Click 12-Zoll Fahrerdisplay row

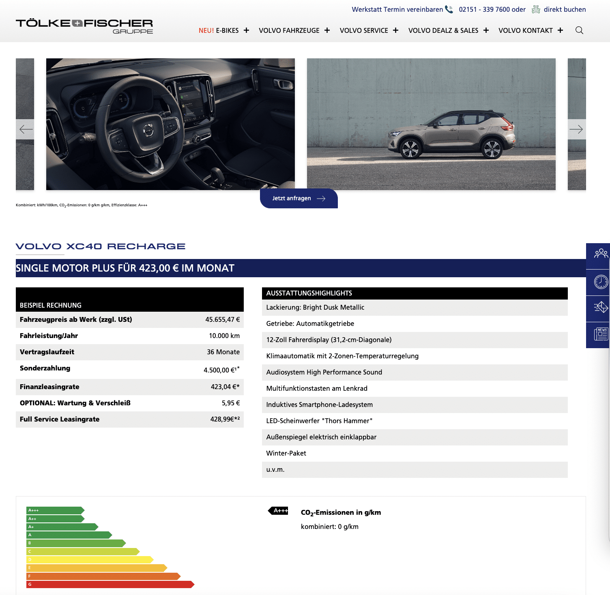(x=415, y=340)
